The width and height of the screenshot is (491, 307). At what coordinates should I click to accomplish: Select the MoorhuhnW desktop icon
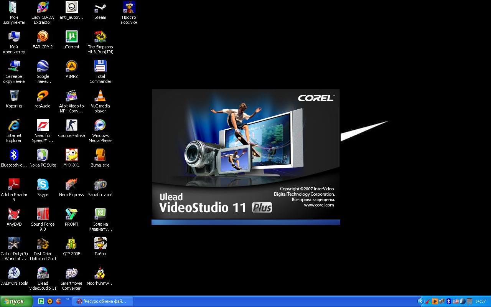(x=100, y=273)
